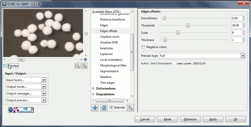Select the Distance transform filter

pos(112,19)
